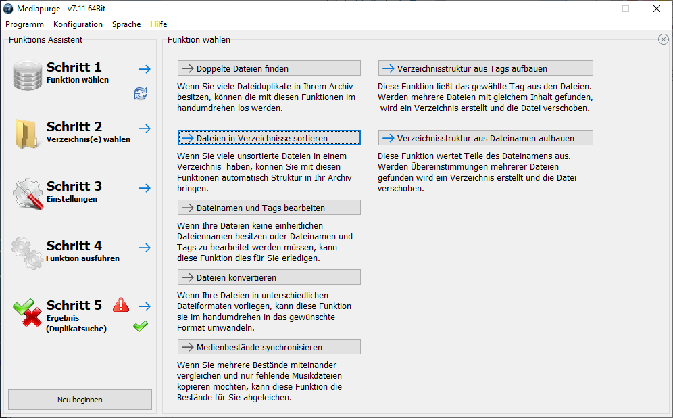
Task: Open the Sprache menu
Action: pyautogui.click(x=126, y=24)
